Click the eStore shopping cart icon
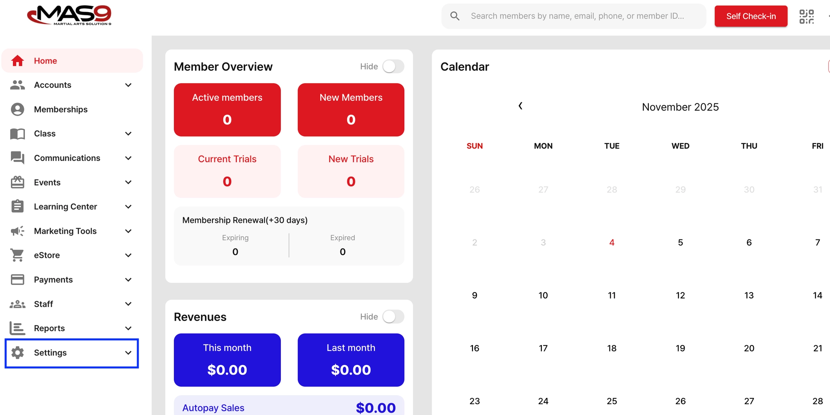 [x=17, y=255]
